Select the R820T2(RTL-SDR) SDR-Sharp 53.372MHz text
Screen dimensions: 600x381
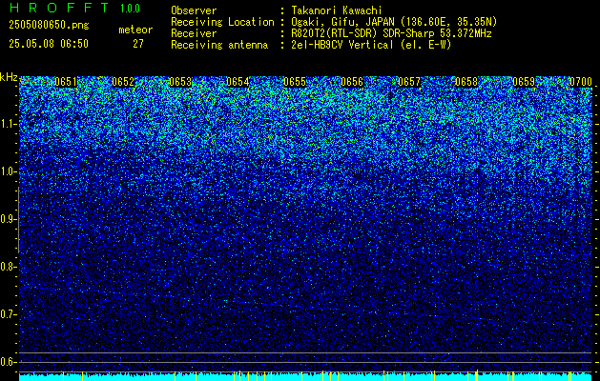391,33
